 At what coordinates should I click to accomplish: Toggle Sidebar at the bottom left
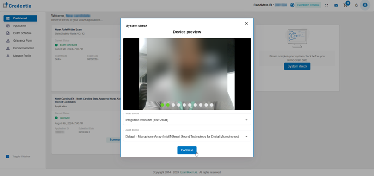pyautogui.click(x=18, y=157)
